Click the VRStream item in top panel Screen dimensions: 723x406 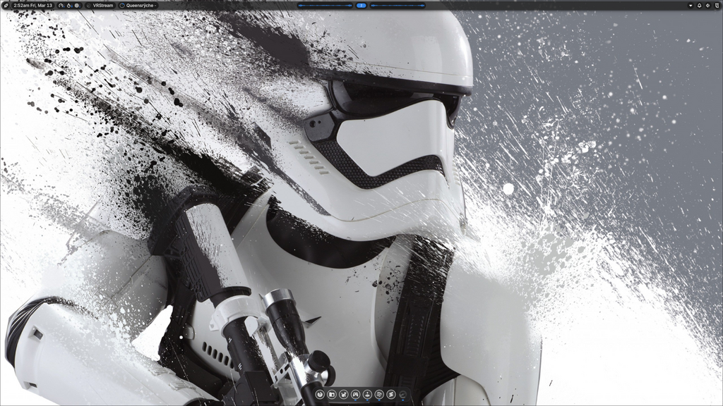pyautogui.click(x=100, y=6)
